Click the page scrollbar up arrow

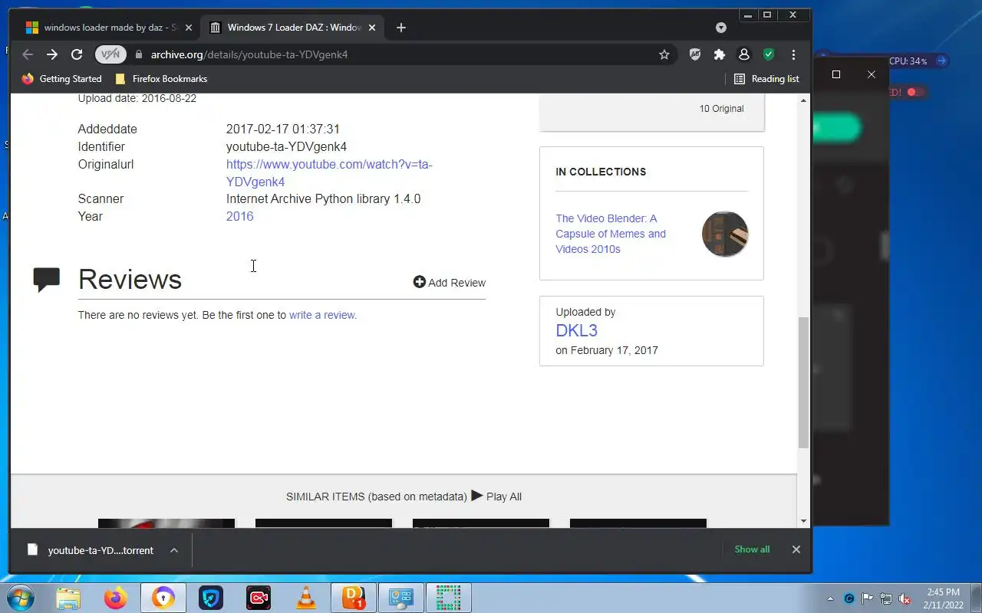(x=804, y=100)
